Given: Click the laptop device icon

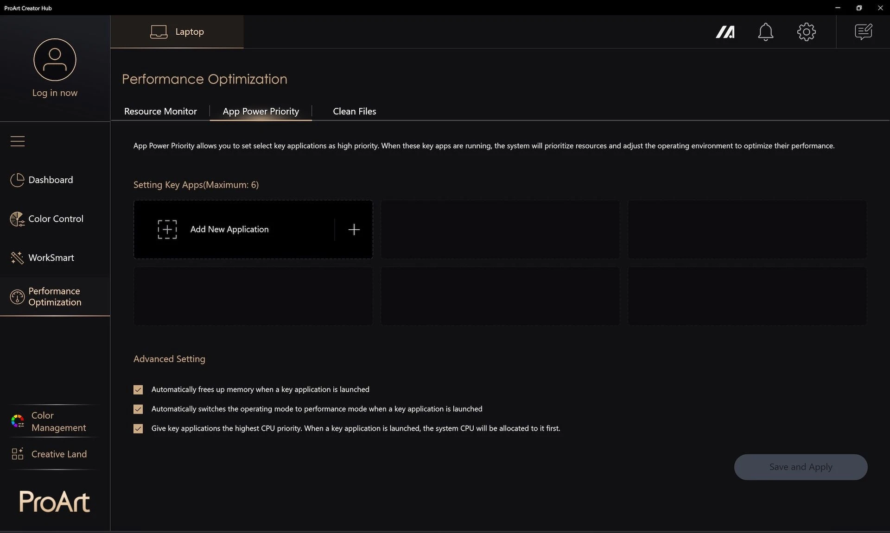Looking at the screenshot, I should click(159, 32).
